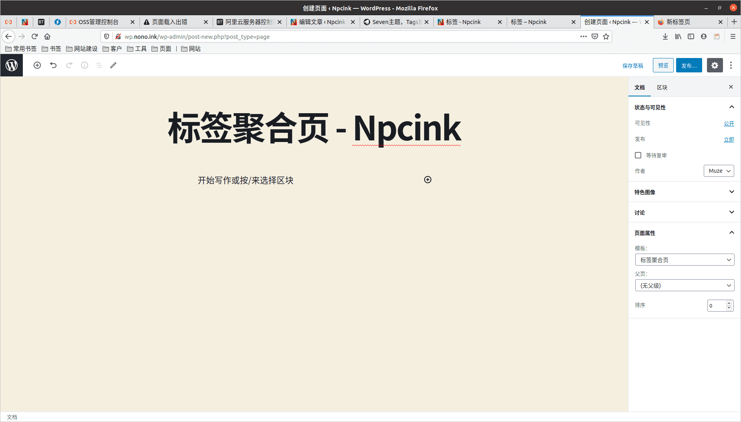Viewport: 741px width, 422px height.
Task: Switch to the 区块 tab
Action: click(662, 87)
